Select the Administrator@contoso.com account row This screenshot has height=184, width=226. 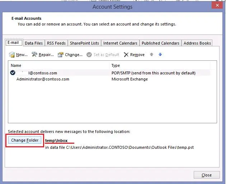point(109,79)
